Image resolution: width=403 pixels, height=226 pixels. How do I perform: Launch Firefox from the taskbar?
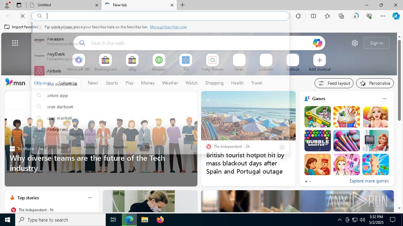click(x=160, y=220)
